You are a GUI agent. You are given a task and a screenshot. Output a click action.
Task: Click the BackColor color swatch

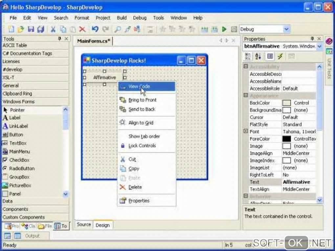click(x=286, y=103)
